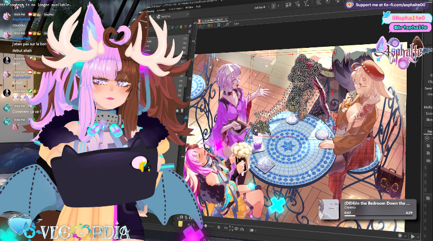Click the first toolbar icon right of Edit Level
Screen dimensions: 433x241
point(288,5)
